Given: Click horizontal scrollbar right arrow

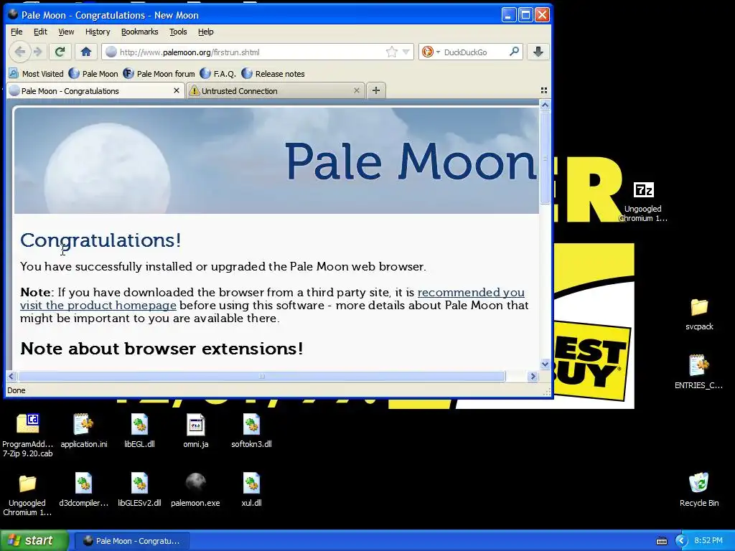Looking at the screenshot, I should 533,376.
